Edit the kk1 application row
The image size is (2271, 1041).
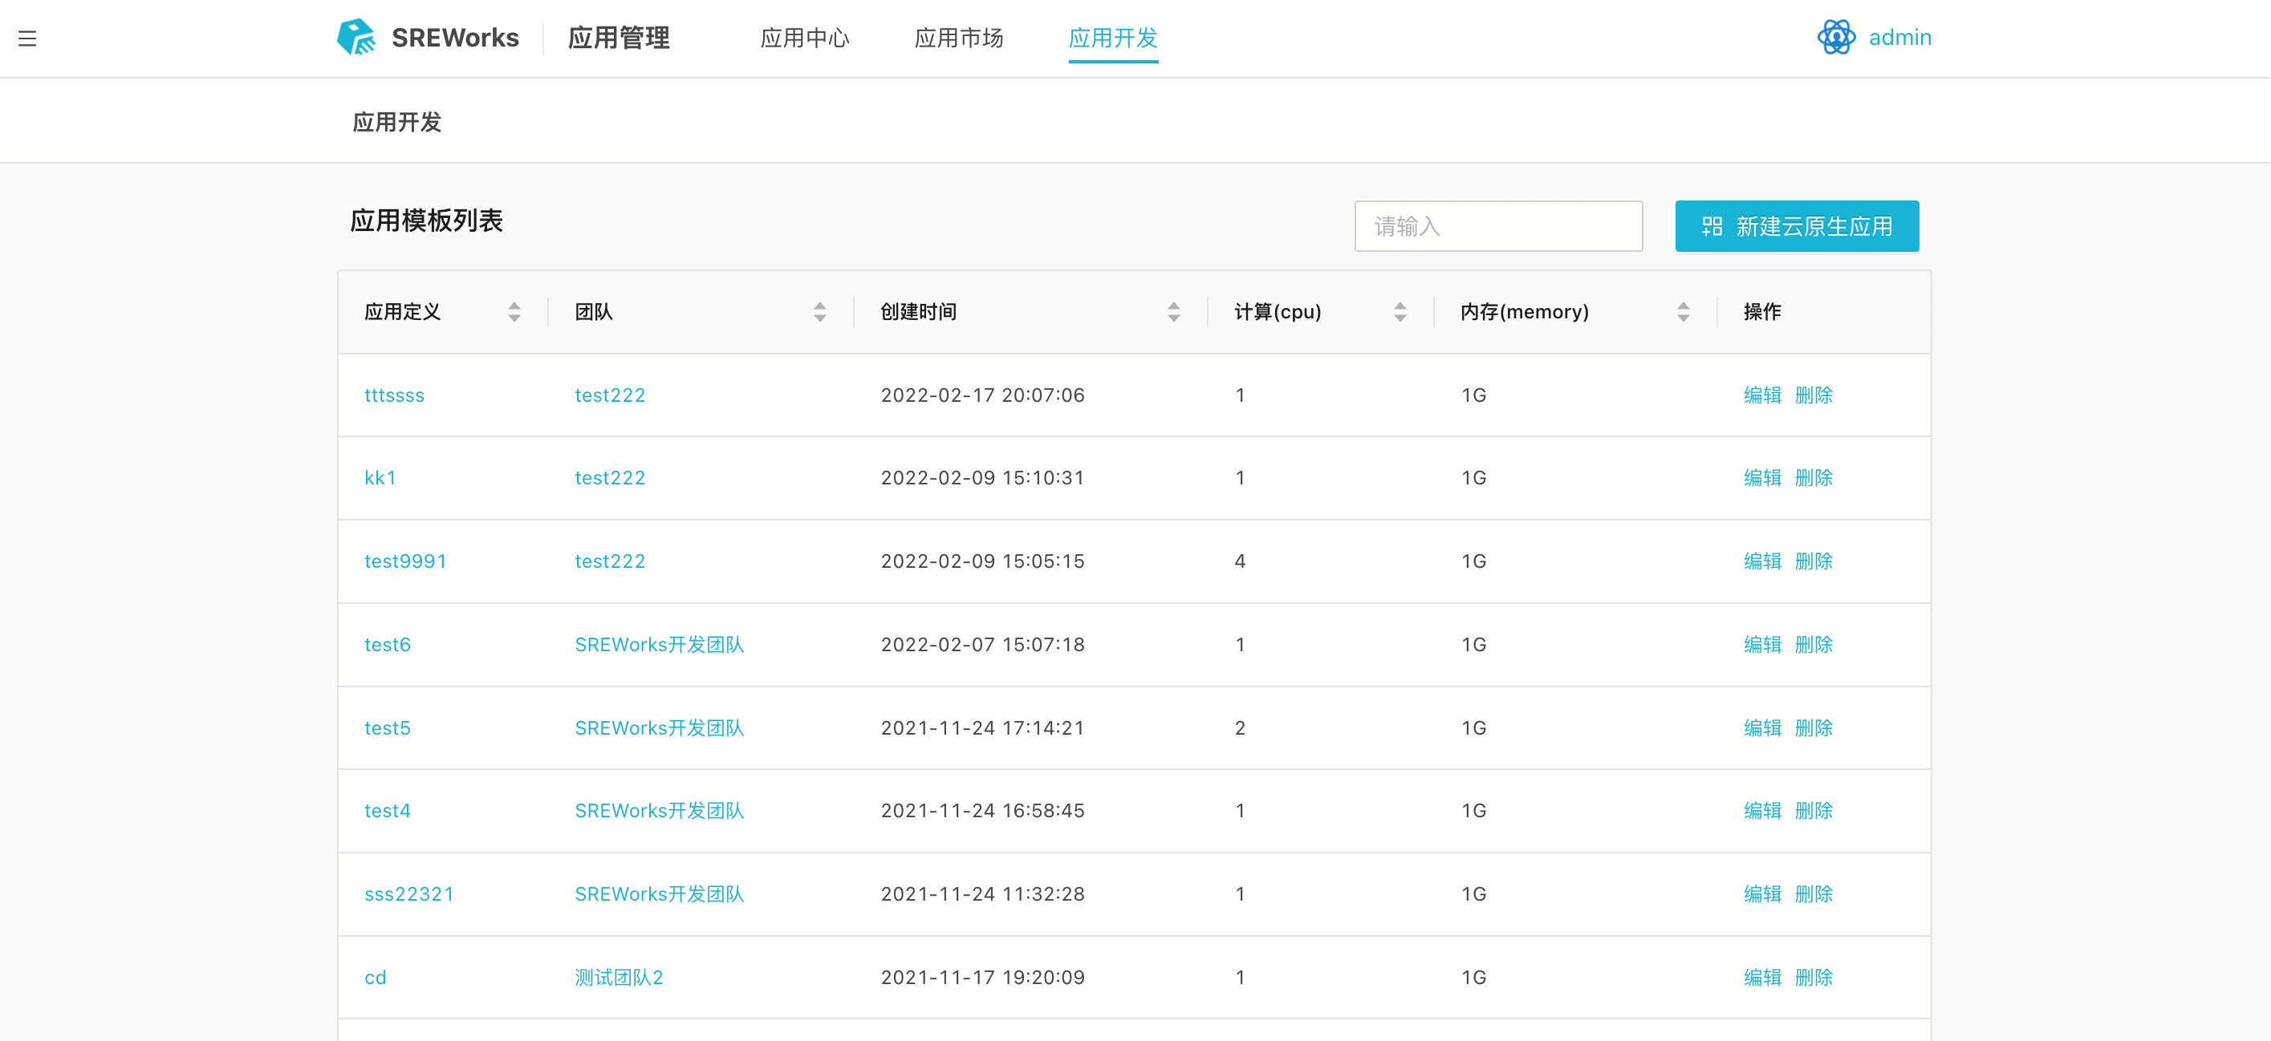pyautogui.click(x=1761, y=478)
